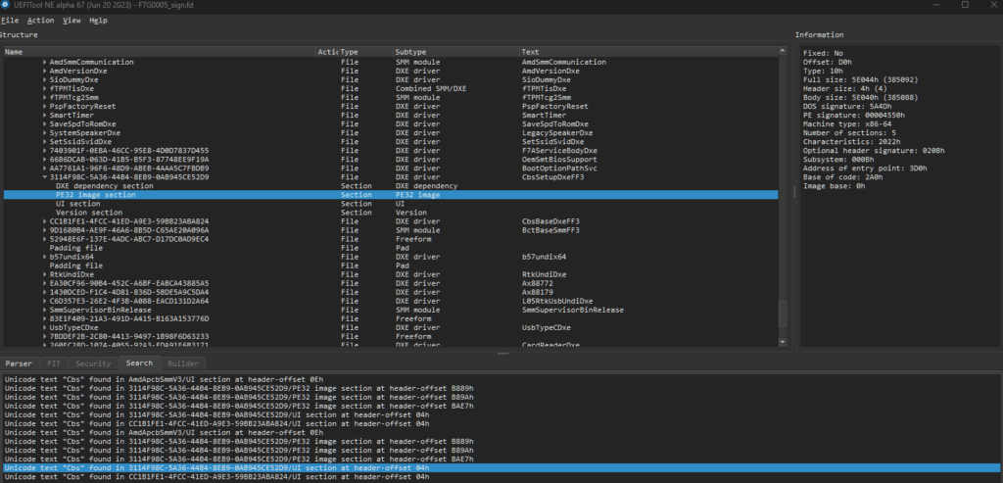Select the 9D1680B4-AE9F-46A6 SMM module row
This screenshot has width=1003, height=483.
[x=391, y=230]
